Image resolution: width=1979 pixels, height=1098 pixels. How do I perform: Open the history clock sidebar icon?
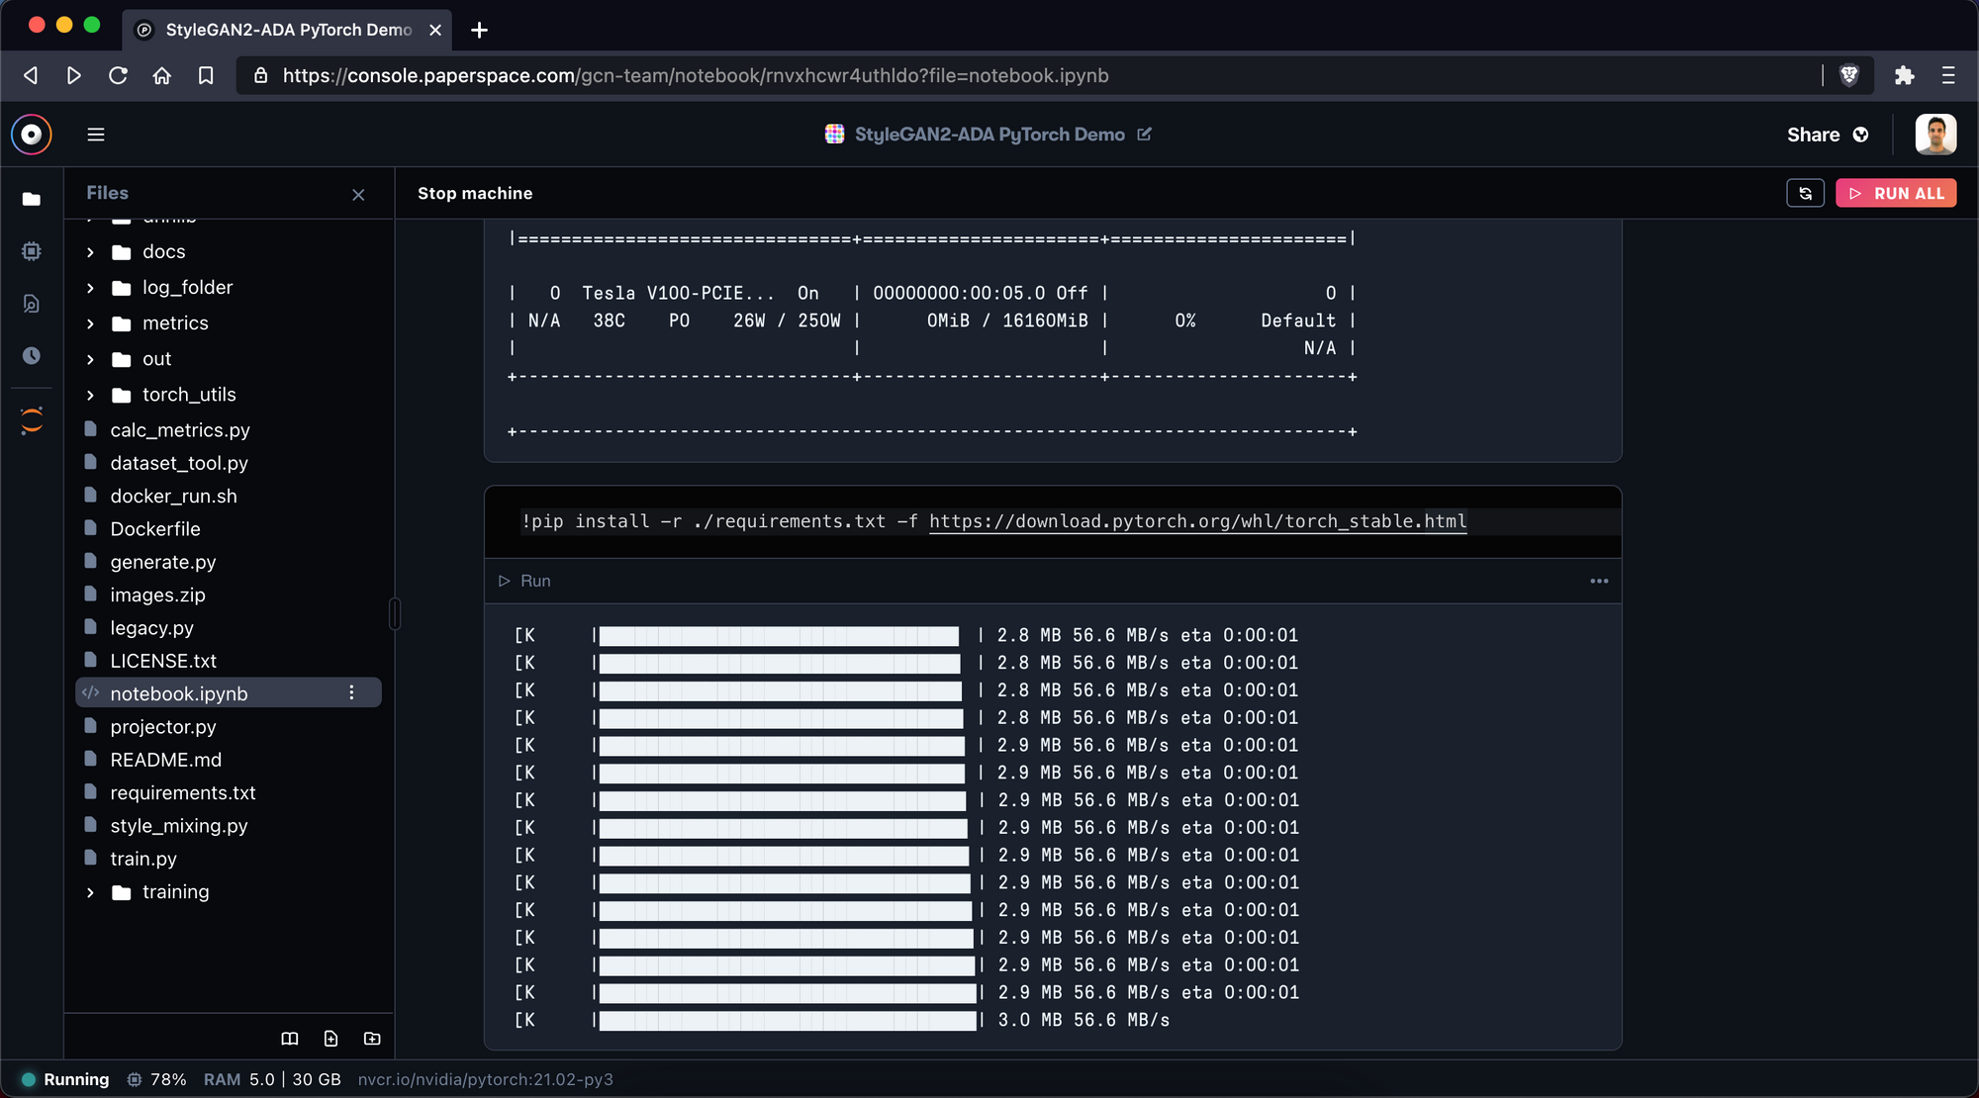(32, 356)
